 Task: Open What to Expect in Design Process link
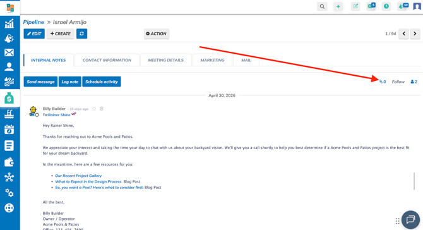click(x=88, y=182)
